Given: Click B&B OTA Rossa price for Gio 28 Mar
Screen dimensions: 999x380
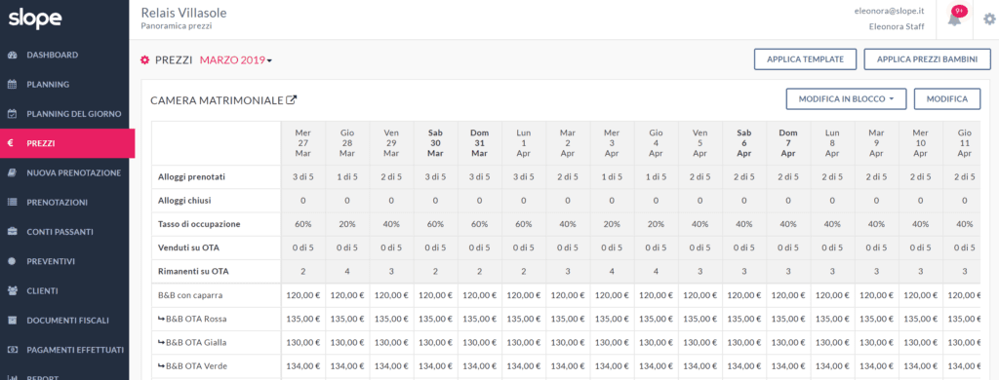Looking at the screenshot, I should point(347,319).
